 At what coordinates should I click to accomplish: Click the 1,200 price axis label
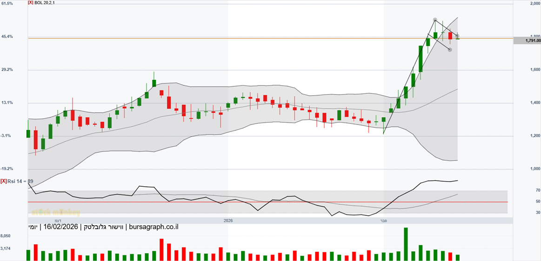point(535,136)
